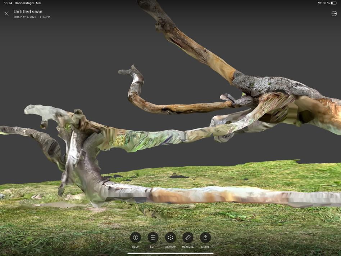The image size is (341, 256).
Task: Close the scan viewer with the X
Action: pyautogui.click(x=7, y=14)
